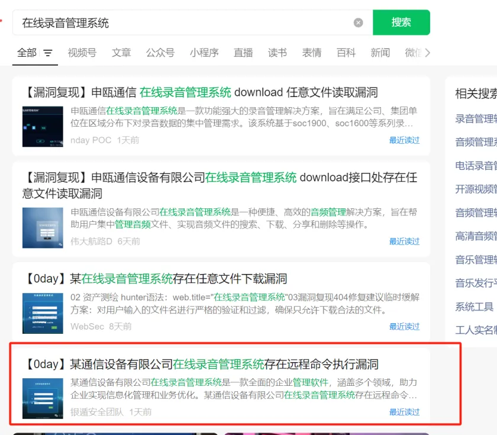Open related search 工人实名
Image resolution: width=497 pixels, height=435 pixels.
click(476, 330)
